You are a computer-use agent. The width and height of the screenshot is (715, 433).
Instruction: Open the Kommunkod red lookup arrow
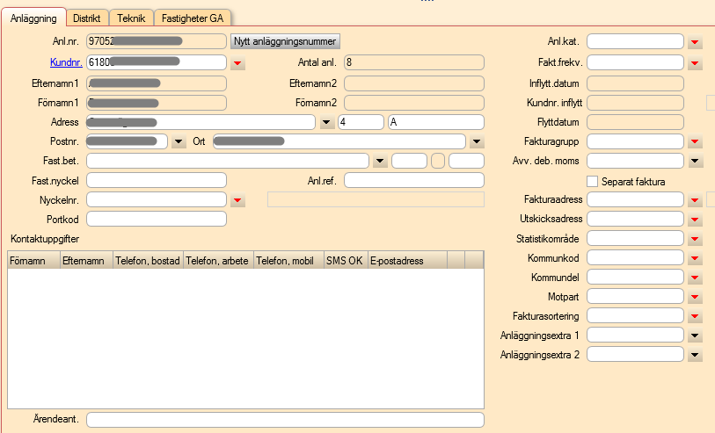click(x=695, y=258)
